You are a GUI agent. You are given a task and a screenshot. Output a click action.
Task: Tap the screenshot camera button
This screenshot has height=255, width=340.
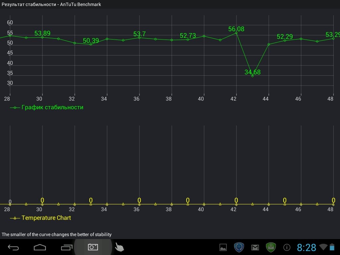click(93, 247)
